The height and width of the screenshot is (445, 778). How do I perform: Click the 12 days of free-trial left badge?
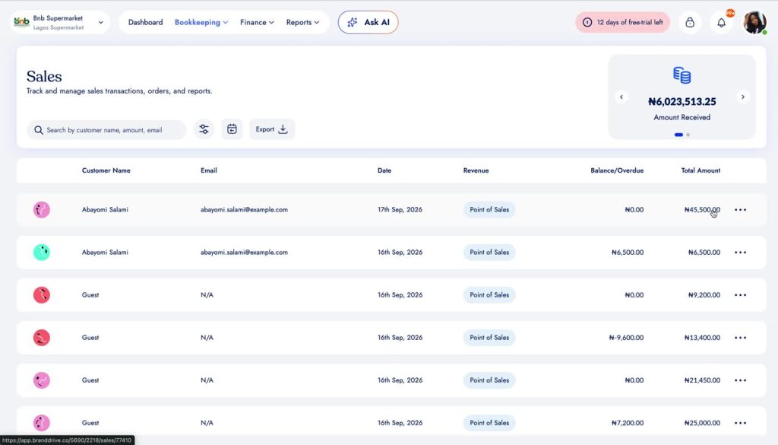(x=623, y=22)
